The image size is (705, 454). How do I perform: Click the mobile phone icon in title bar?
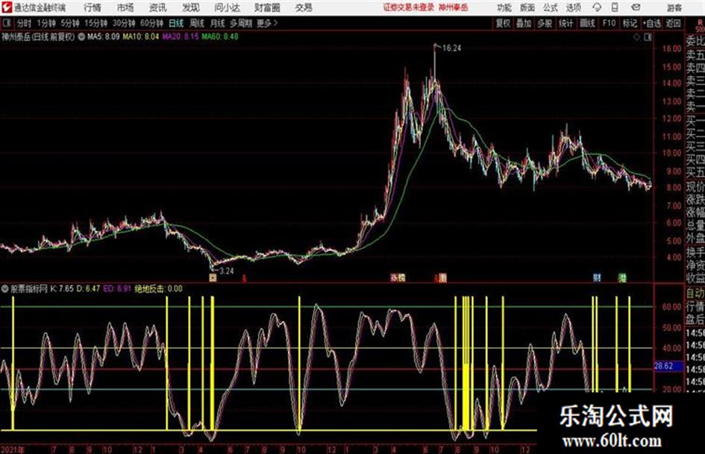[615, 7]
